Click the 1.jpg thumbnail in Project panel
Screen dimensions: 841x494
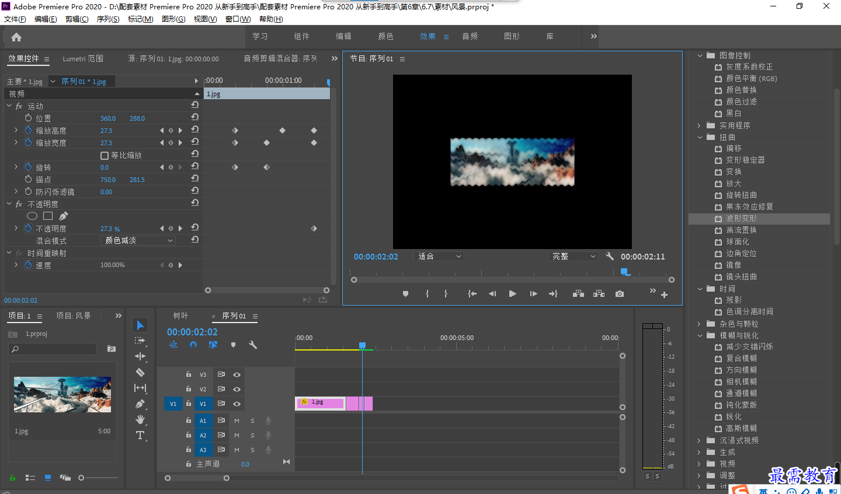(x=62, y=395)
